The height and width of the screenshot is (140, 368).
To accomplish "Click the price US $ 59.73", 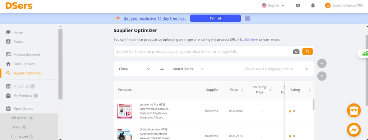I will coord(236,136).
